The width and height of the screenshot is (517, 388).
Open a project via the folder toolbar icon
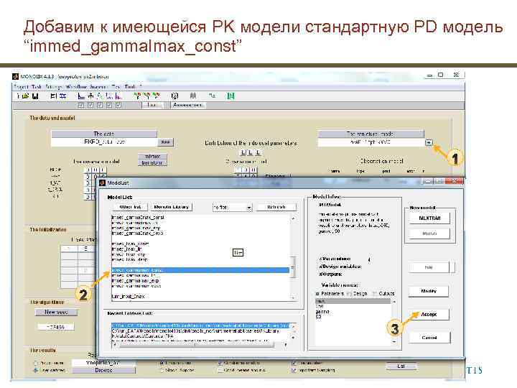pyautogui.click(x=25, y=96)
